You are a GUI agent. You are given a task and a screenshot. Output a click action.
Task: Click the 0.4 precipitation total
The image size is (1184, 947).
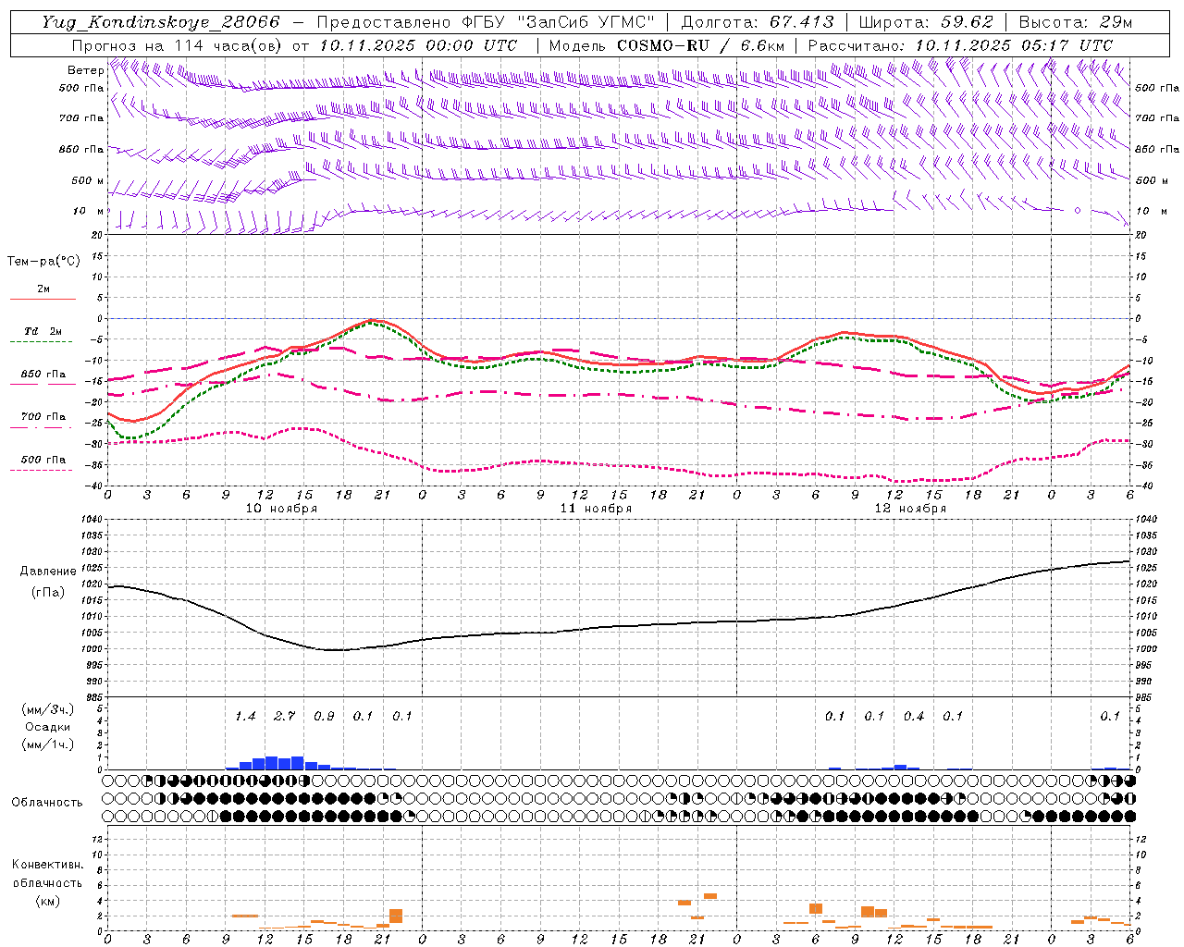[x=914, y=717]
